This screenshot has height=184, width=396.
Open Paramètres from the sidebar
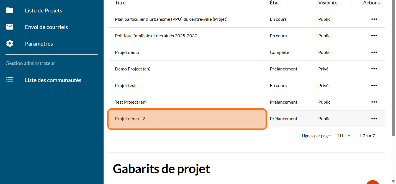(x=39, y=44)
